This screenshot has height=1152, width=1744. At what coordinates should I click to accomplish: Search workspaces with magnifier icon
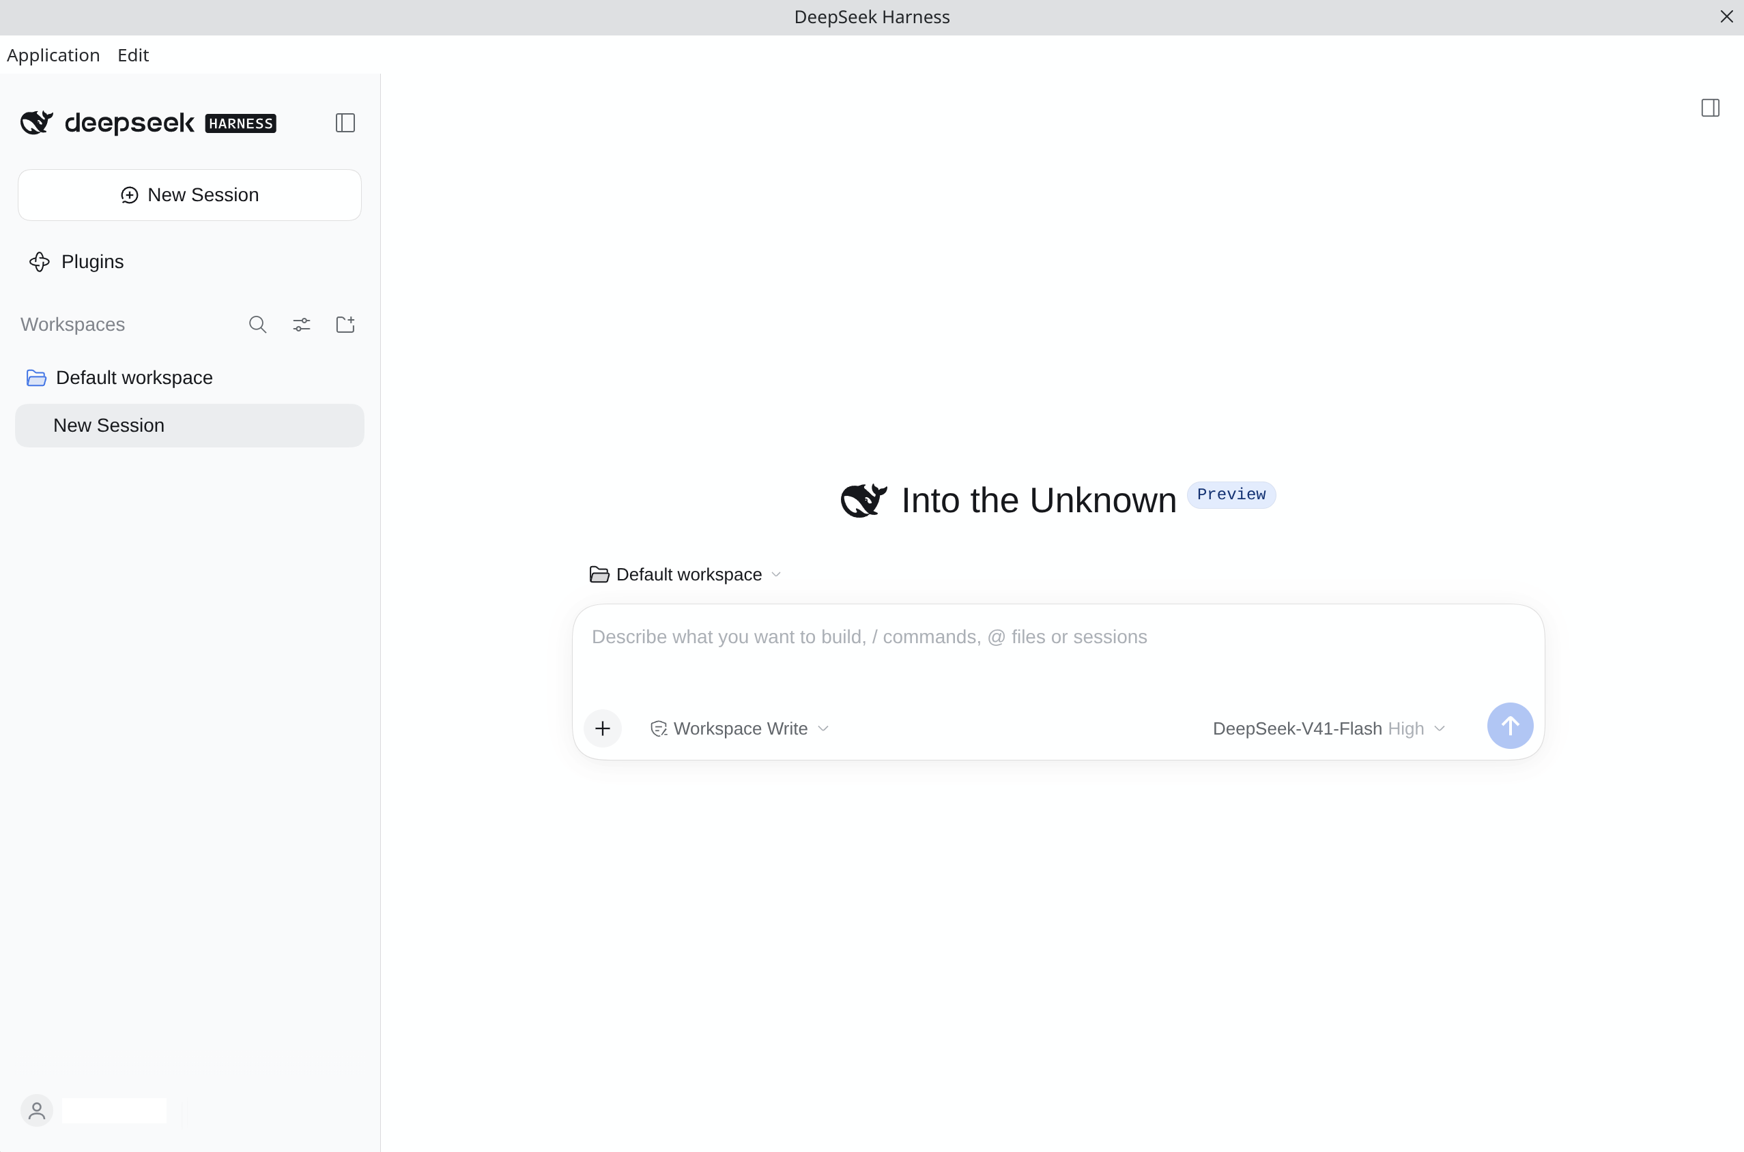tap(257, 325)
